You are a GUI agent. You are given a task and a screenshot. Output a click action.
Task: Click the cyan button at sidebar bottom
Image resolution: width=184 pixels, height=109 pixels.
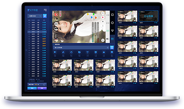click(32, 88)
